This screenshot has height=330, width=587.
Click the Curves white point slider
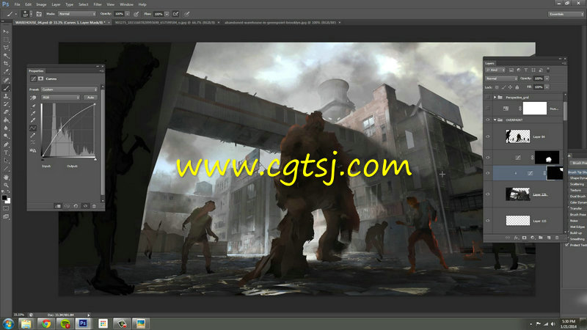pyautogui.click(x=95, y=159)
